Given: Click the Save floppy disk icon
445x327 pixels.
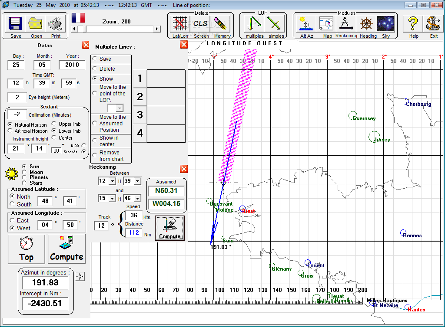Looking at the screenshot, I should tap(15, 24).
